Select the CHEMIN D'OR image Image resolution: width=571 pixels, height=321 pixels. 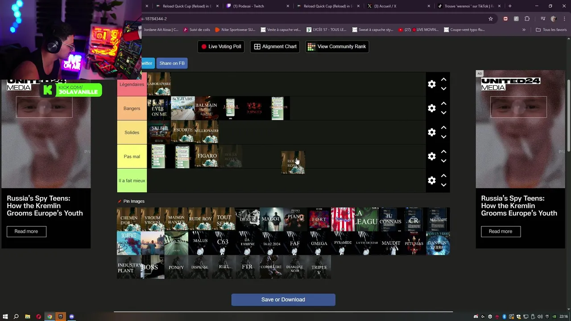[x=128, y=219]
